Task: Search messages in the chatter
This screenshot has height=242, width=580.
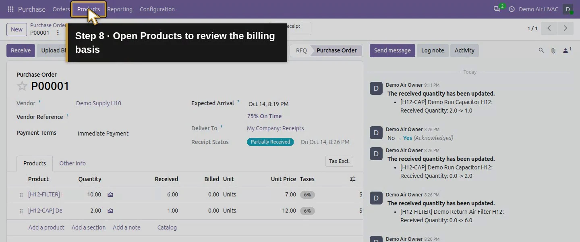Action: coord(541,50)
